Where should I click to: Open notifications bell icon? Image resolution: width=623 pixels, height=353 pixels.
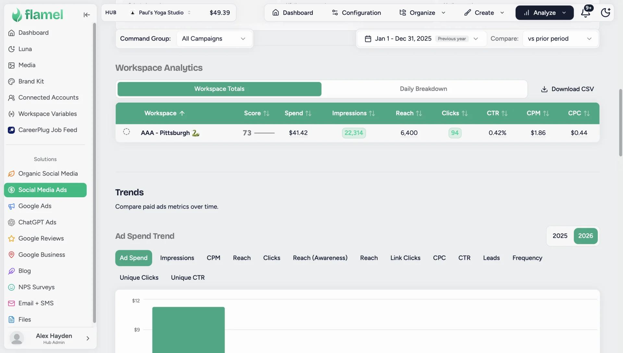pyautogui.click(x=585, y=13)
